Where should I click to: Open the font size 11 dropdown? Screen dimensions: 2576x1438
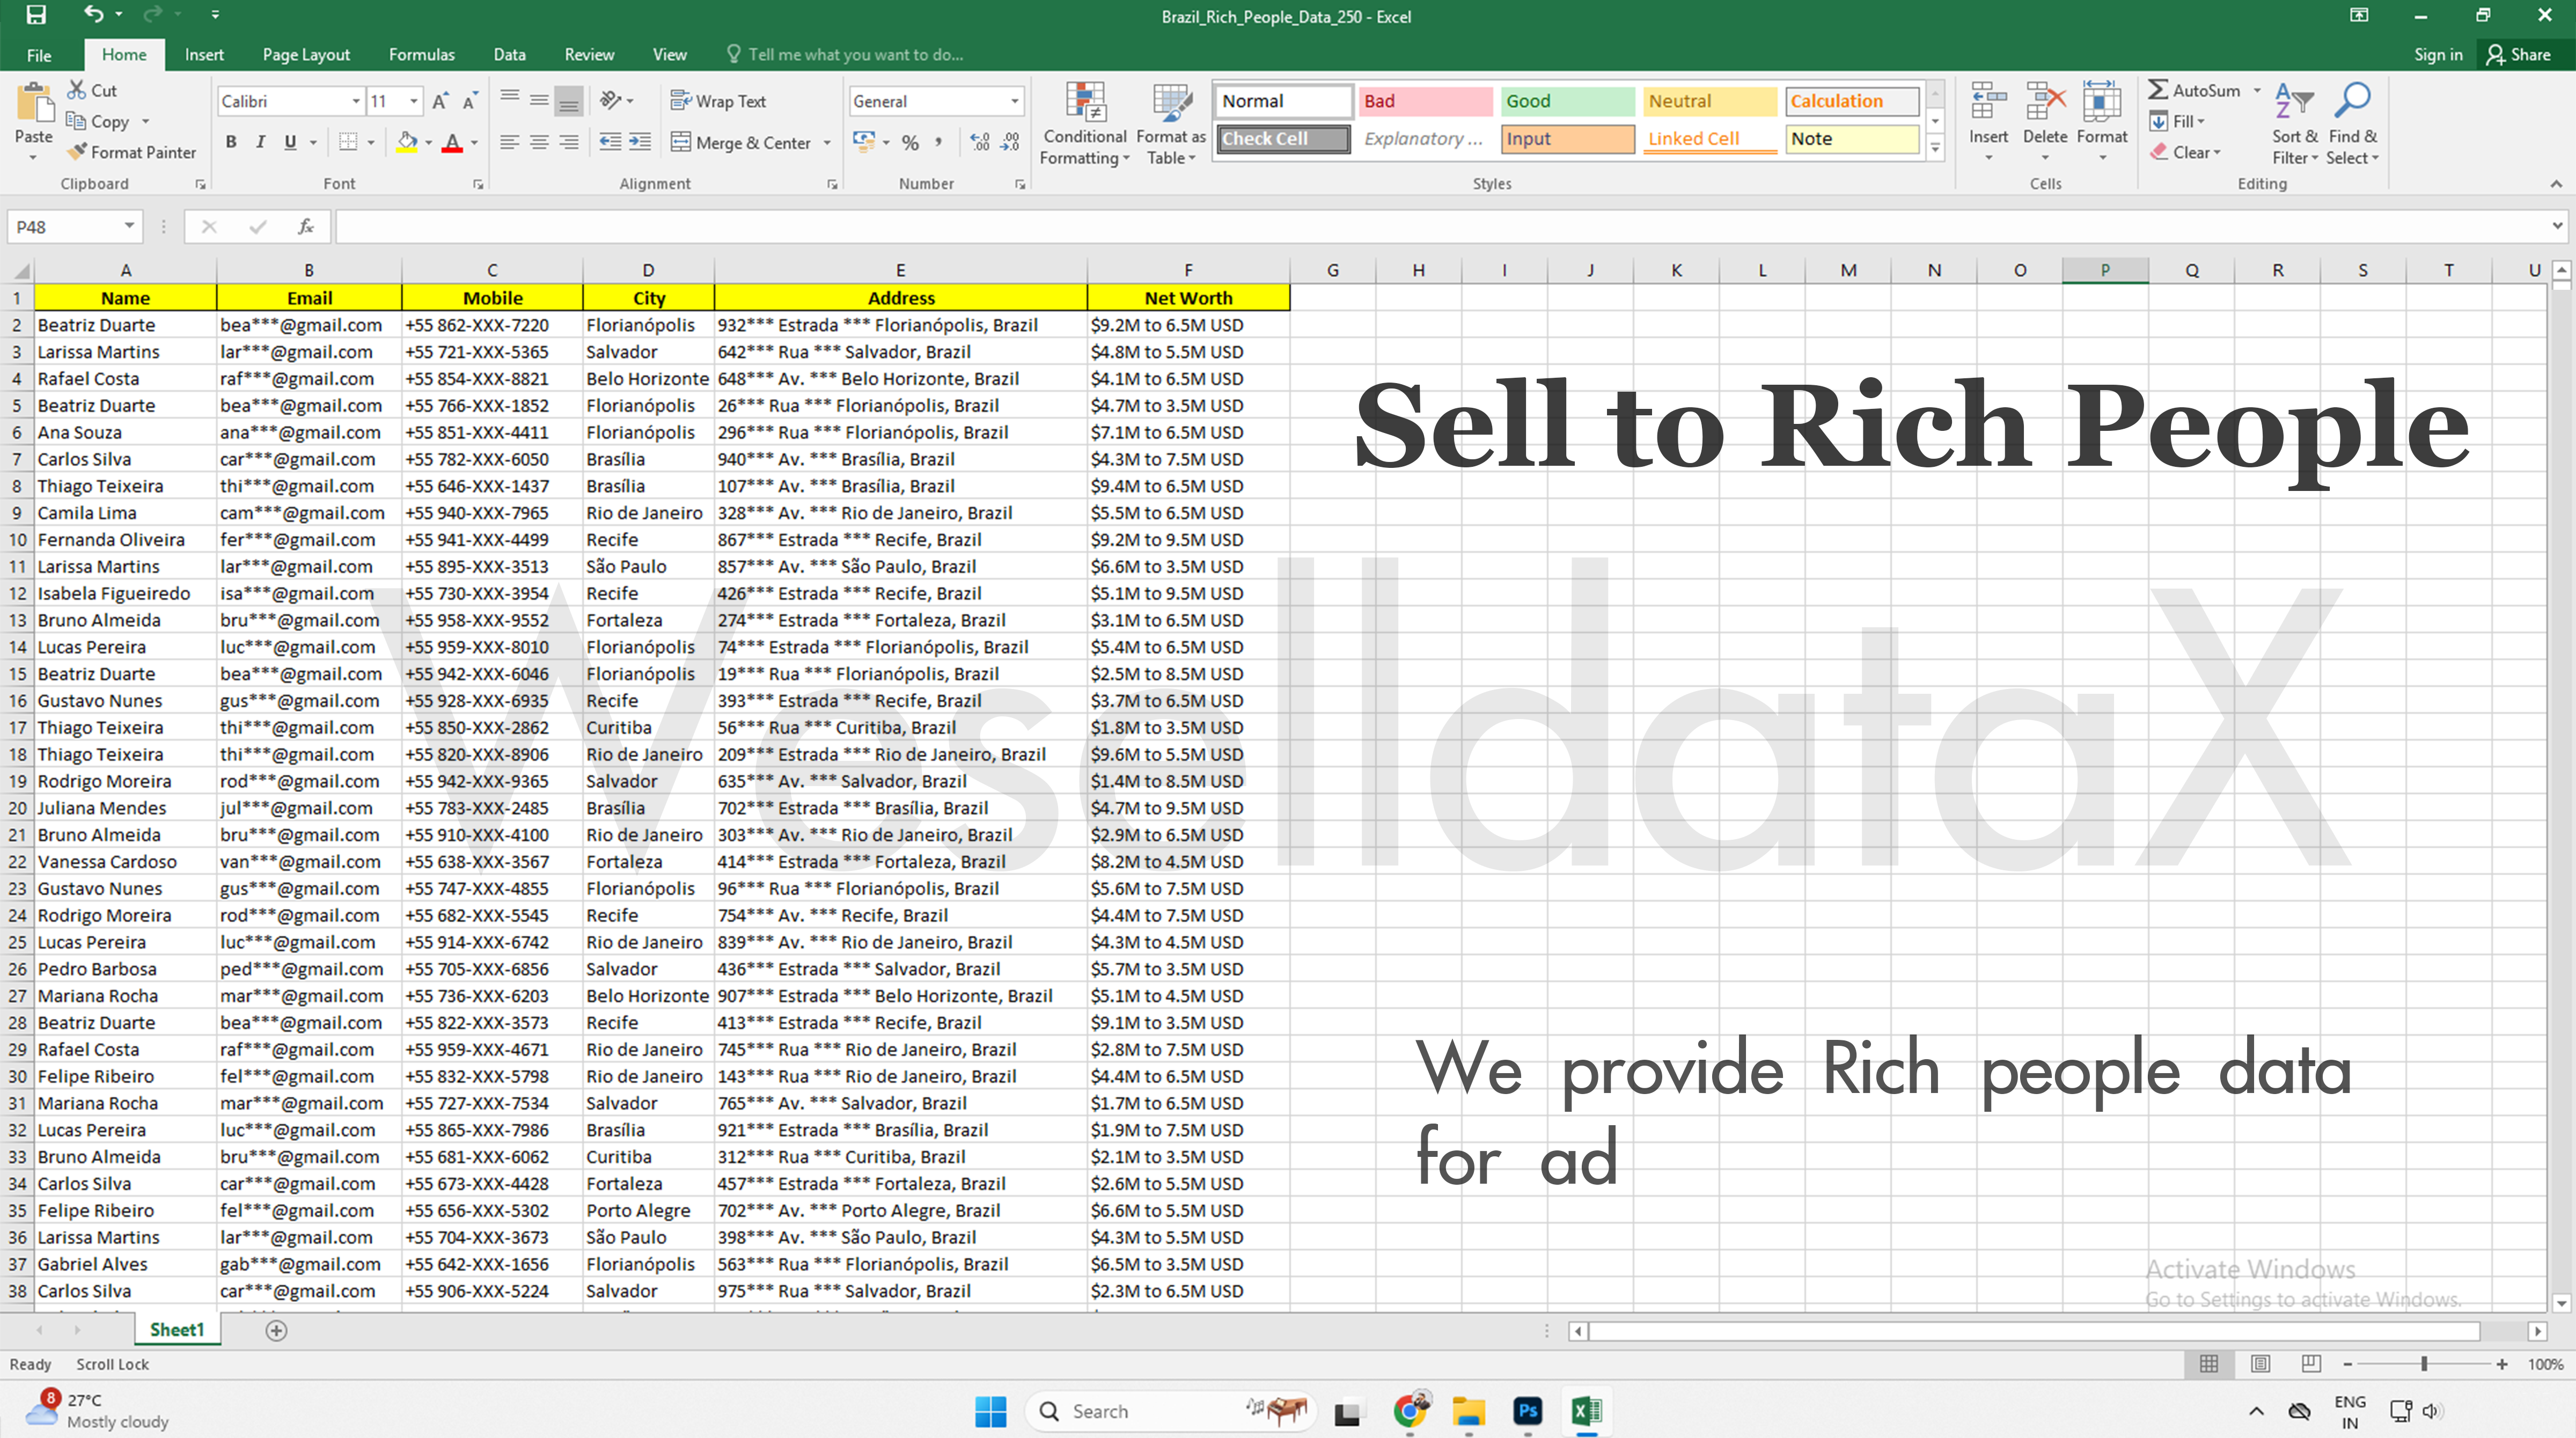click(413, 101)
